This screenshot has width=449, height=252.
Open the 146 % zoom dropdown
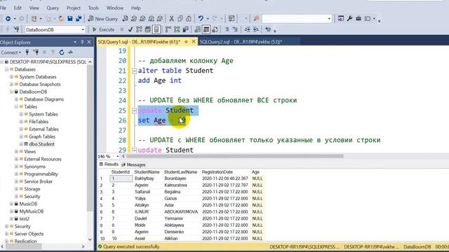[x=117, y=157]
